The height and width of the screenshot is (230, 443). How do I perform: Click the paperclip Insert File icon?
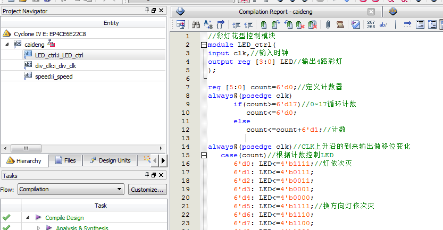pos(328,24)
